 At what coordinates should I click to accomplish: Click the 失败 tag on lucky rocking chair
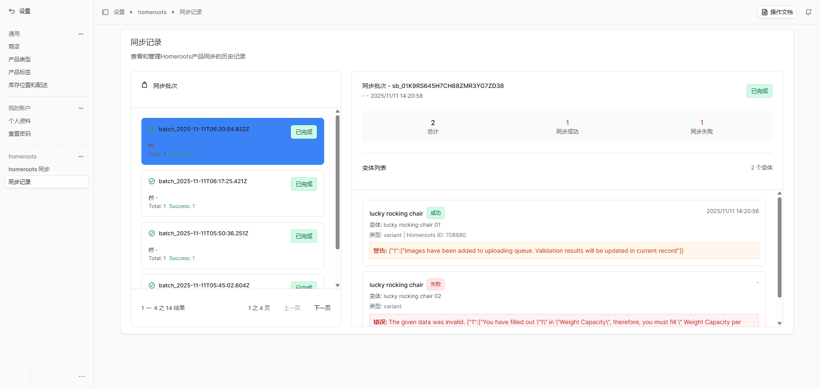[x=435, y=284]
